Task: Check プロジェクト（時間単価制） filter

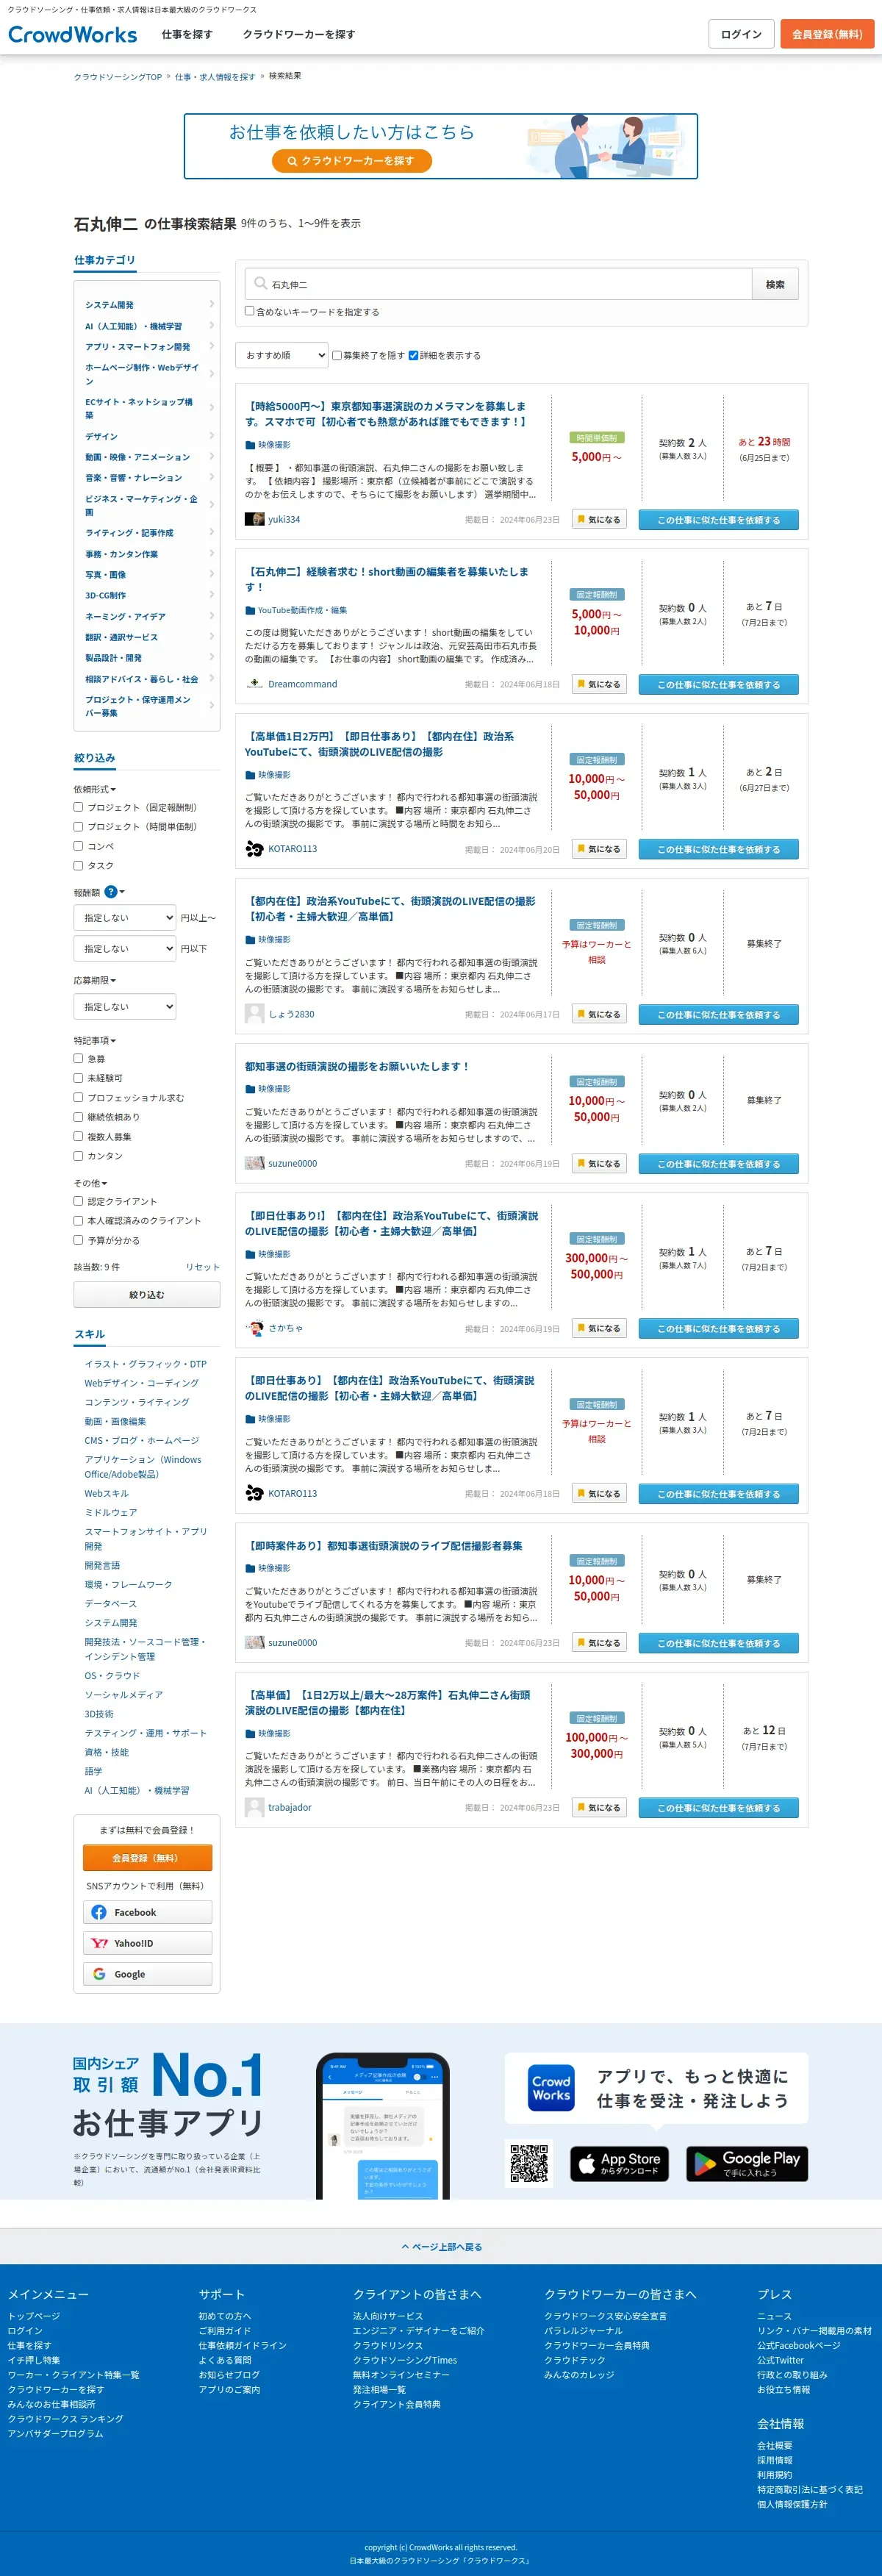Action: [78, 826]
